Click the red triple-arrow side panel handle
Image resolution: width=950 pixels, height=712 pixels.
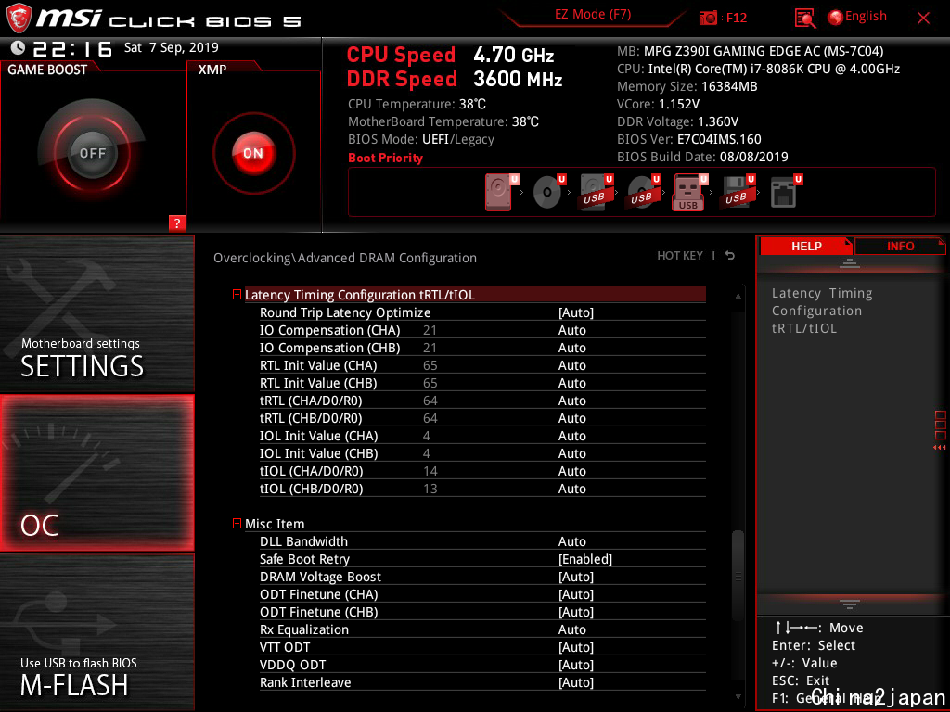tap(939, 448)
